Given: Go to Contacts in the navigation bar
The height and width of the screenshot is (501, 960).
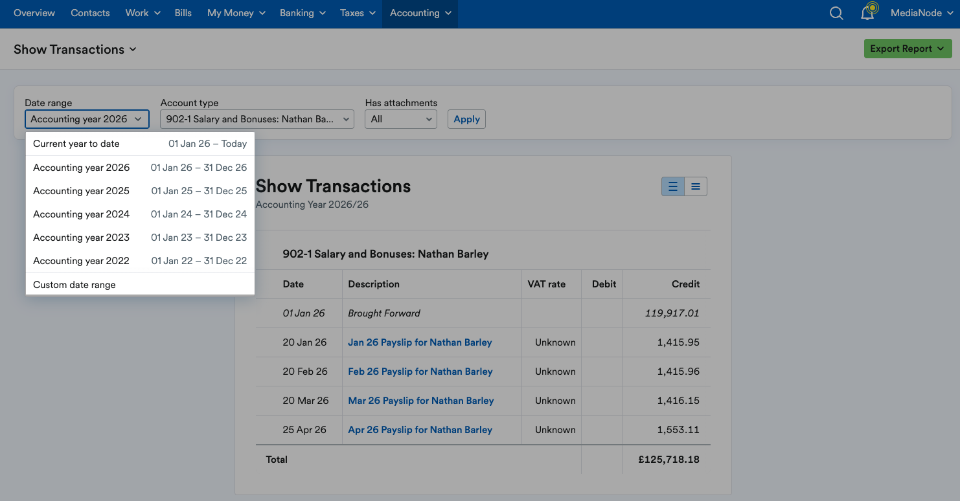Looking at the screenshot, I should pos(90,13).
